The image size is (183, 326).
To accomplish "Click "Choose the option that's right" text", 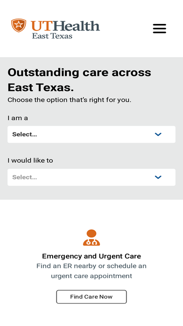I will pos(69,100).
